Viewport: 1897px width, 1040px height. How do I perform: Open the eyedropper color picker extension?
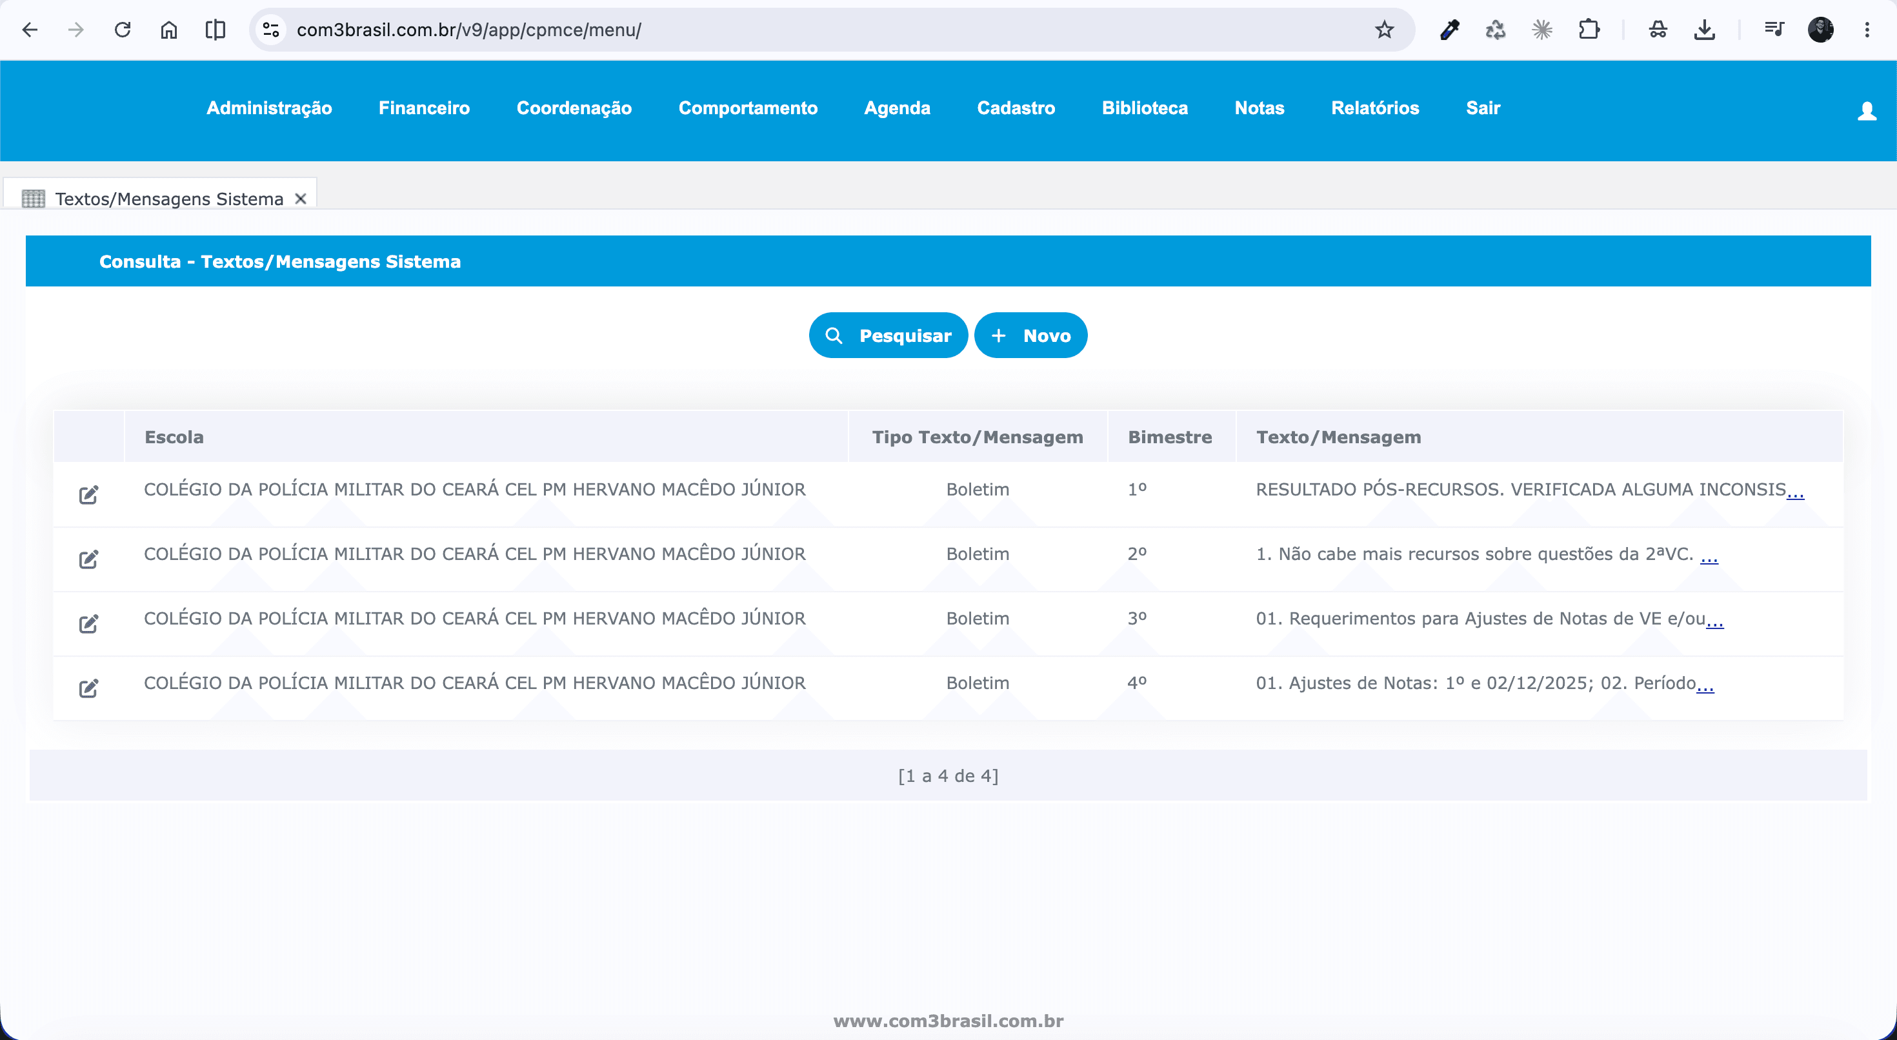tap(1449, 30)
